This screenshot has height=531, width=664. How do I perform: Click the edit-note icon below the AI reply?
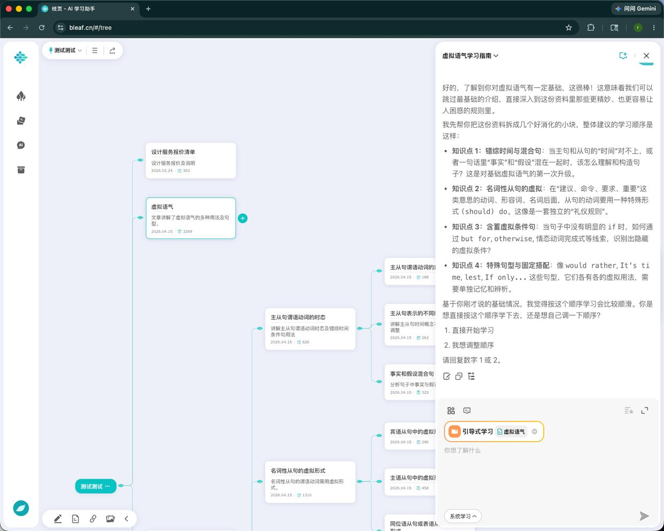click(447, 377)
